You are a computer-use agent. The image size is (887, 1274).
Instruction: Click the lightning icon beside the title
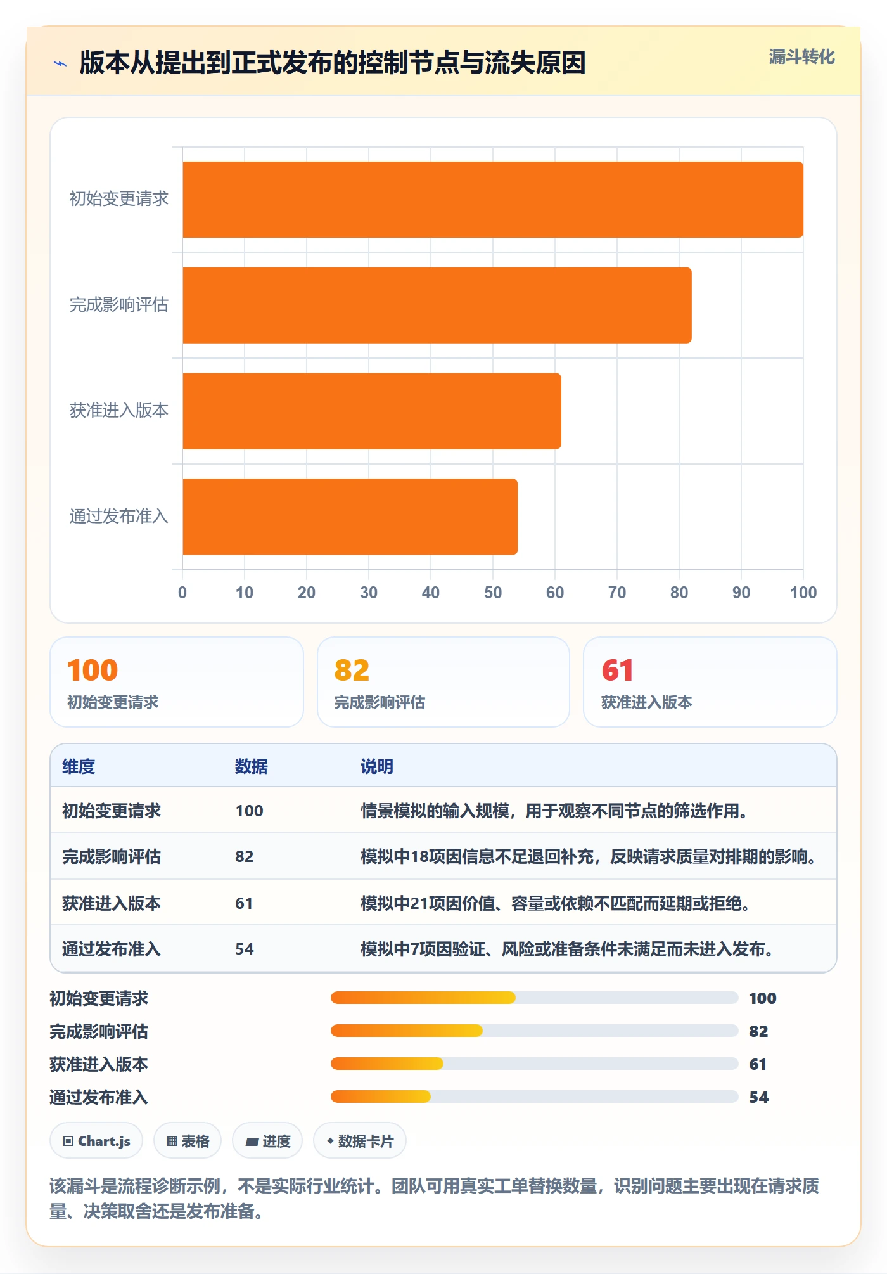(x=60, y=63)
